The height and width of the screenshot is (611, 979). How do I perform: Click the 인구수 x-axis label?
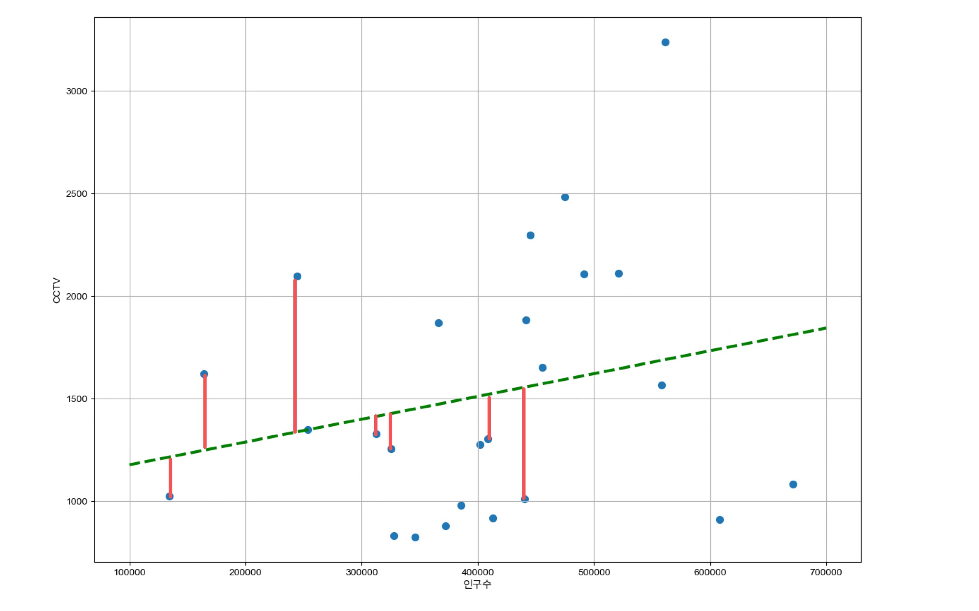[477, 584]
